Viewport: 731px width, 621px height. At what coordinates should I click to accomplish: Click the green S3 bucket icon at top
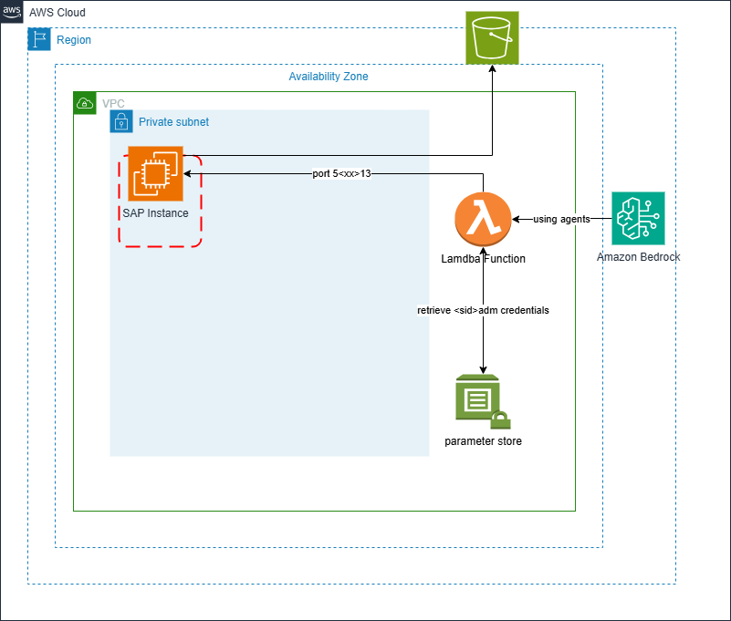pyautogui.click(x=492, y=37)
